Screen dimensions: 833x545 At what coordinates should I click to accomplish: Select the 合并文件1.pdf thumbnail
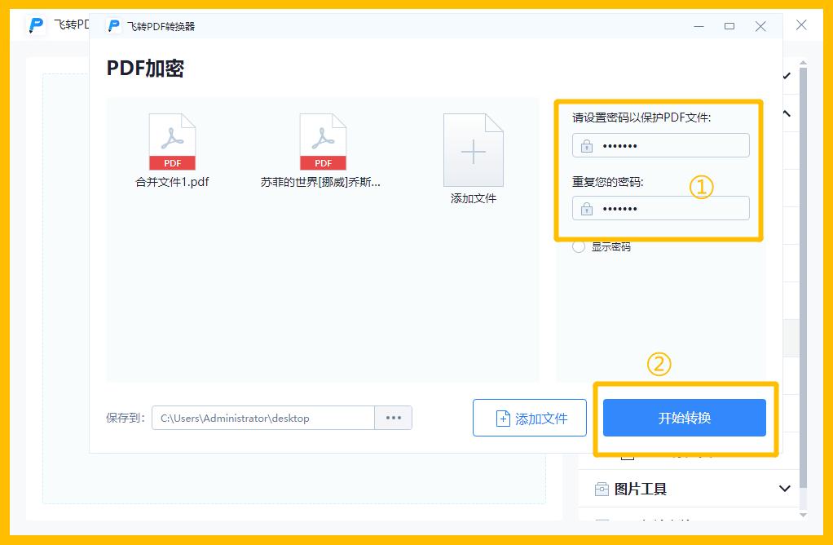(x=173, y=142)
